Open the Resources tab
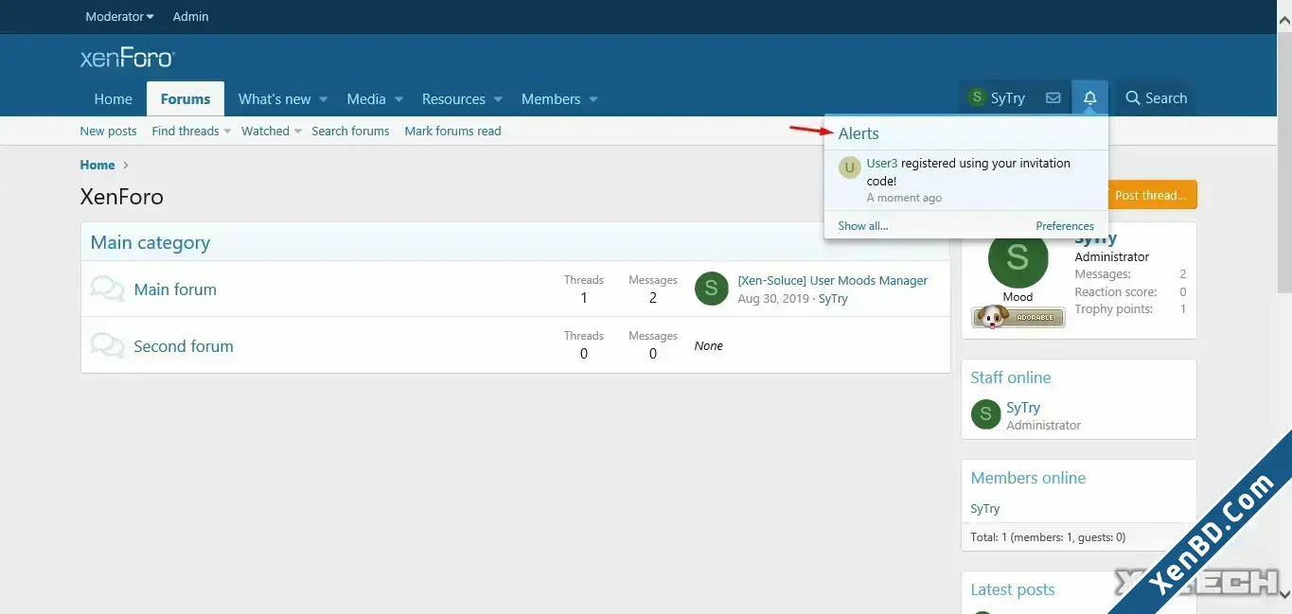The height and width of the screenshot is (614, 1292). click(453, 98)
